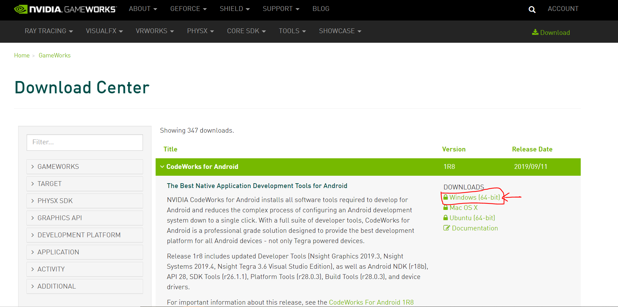Expand the GRAPHICS API filter category
This screenshot has height=307, width=618.
[85, 218]
